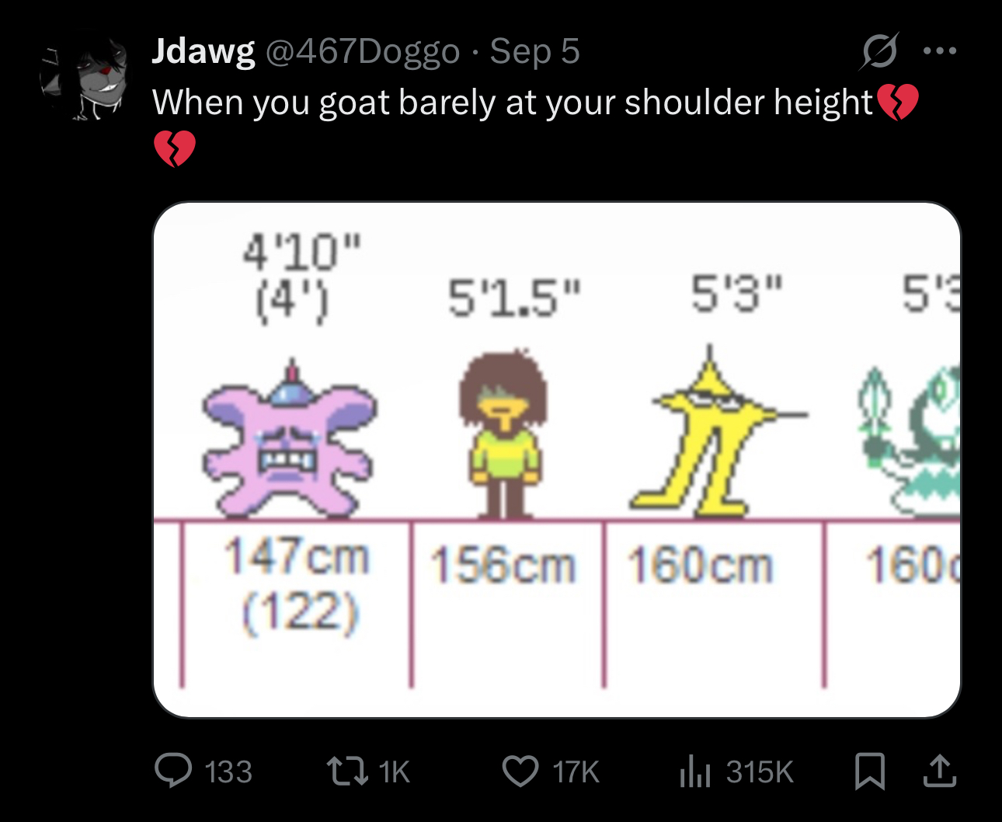Click the retweet icon
The image size is (1002, 822).
(x=346, y=771)
